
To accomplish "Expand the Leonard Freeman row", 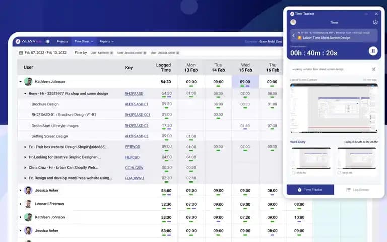I will point(21,204).
